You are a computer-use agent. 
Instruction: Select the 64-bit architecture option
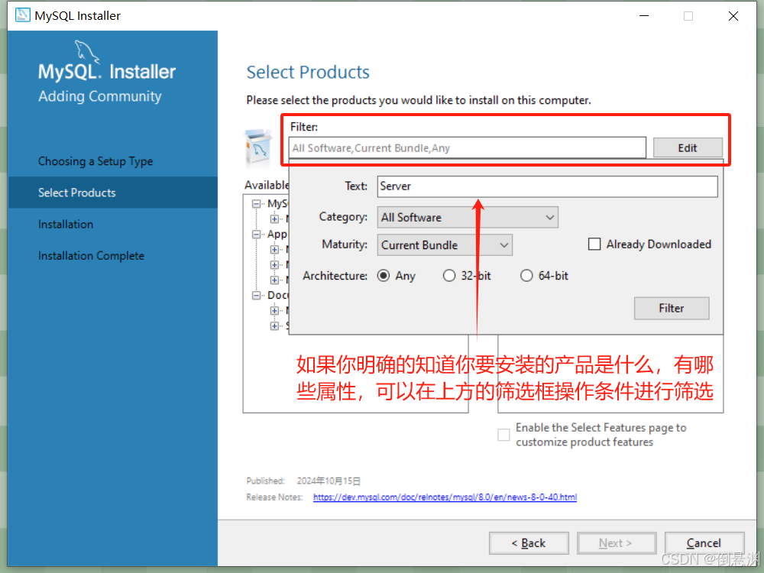tap(526, 276)
